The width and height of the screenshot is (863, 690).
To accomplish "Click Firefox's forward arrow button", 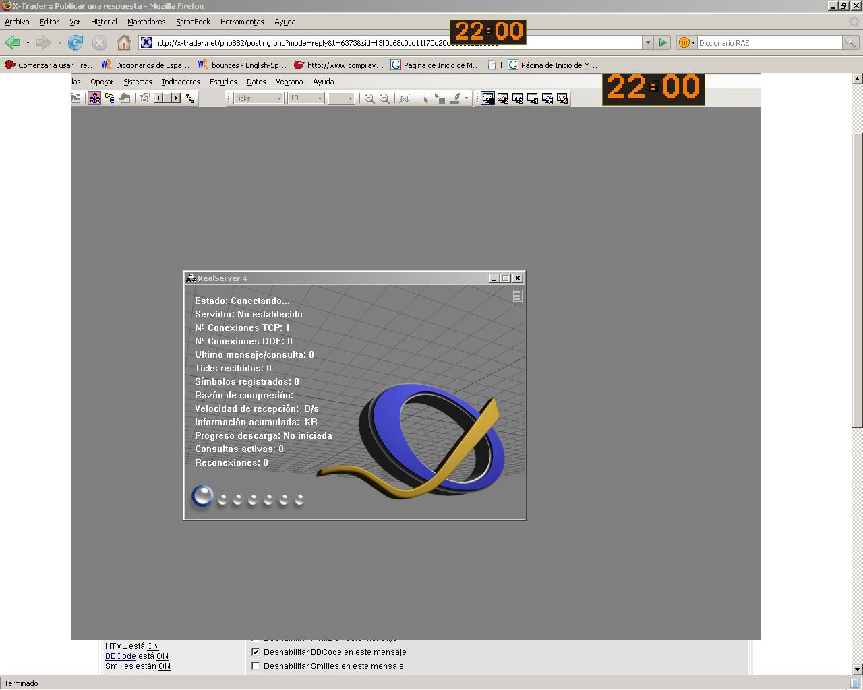I will [44, 43].
